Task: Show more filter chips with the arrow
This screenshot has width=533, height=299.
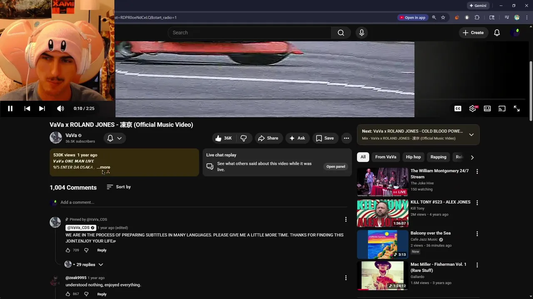Action: (x=472, y=157)
